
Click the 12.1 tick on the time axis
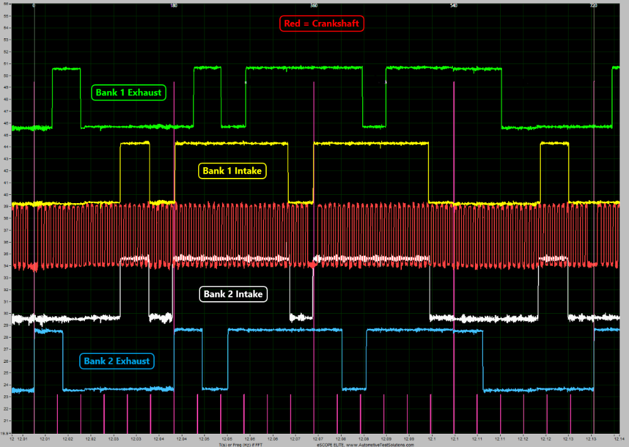click(432, 438)
